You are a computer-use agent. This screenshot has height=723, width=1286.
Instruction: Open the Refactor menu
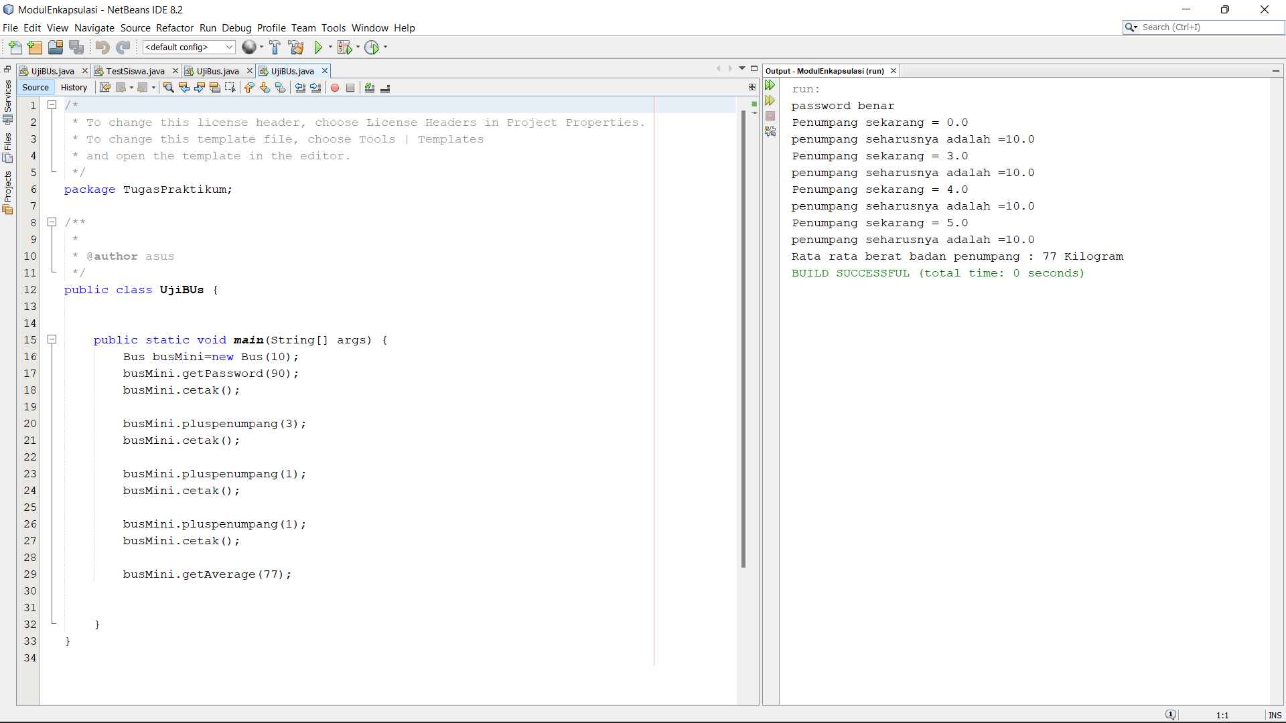[x=174, y=28]
